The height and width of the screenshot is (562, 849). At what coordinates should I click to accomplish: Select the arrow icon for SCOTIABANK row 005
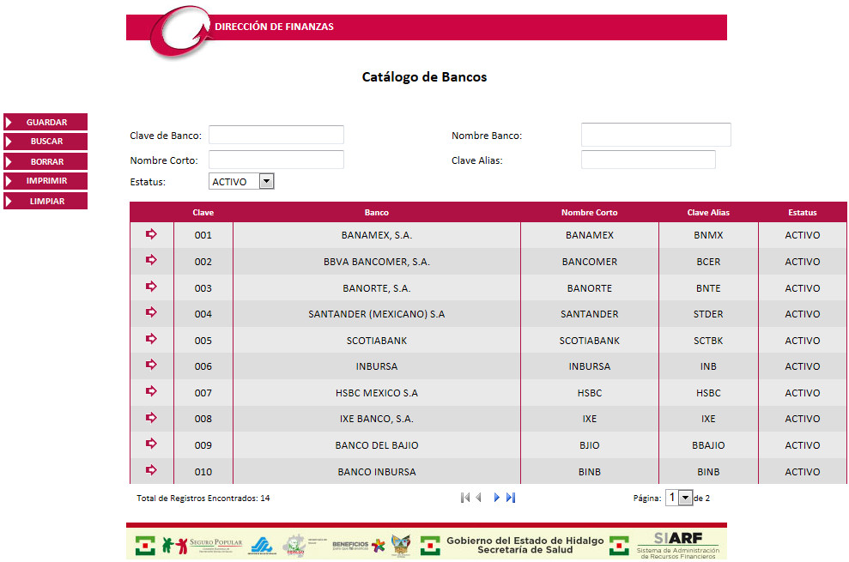(151, 339)
